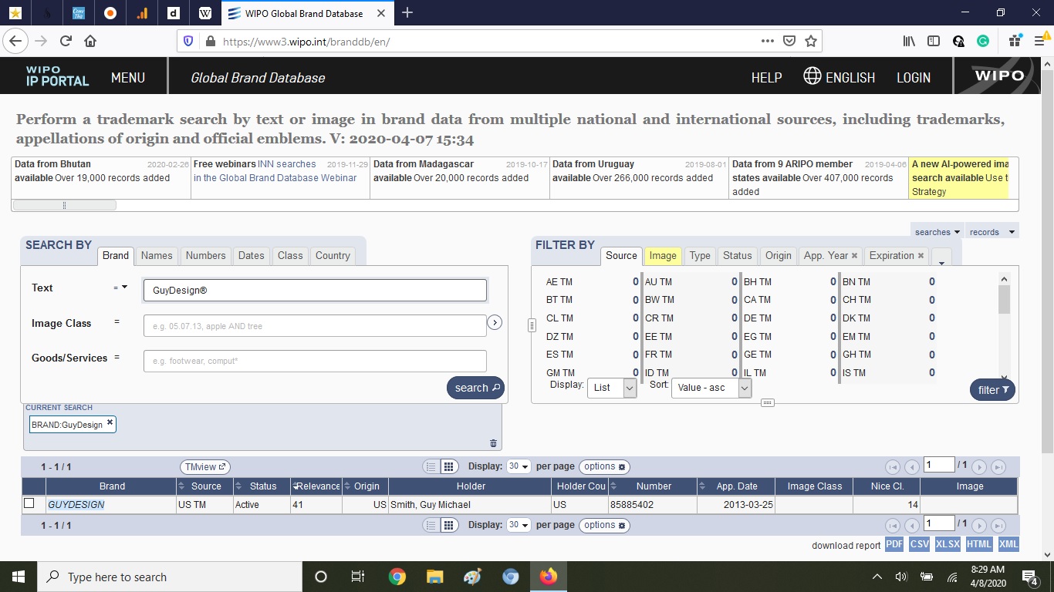Check the GUYDESIGN result row checkbox
The height and width of the screenshot is (592, 1054).
coord(29,504)
